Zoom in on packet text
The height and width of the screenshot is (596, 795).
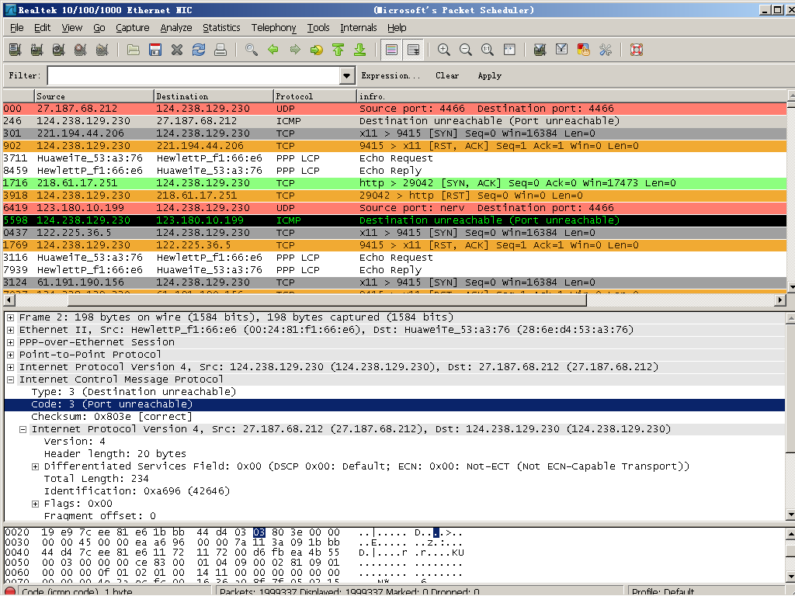(x=444, y=50)
